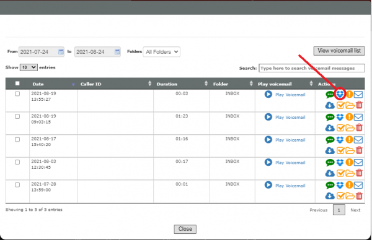Viewport: 372px width, 240px height.
Task: Click the open folder icon for 2021-08-17 15:40:20
Action: tap(350, 151)
